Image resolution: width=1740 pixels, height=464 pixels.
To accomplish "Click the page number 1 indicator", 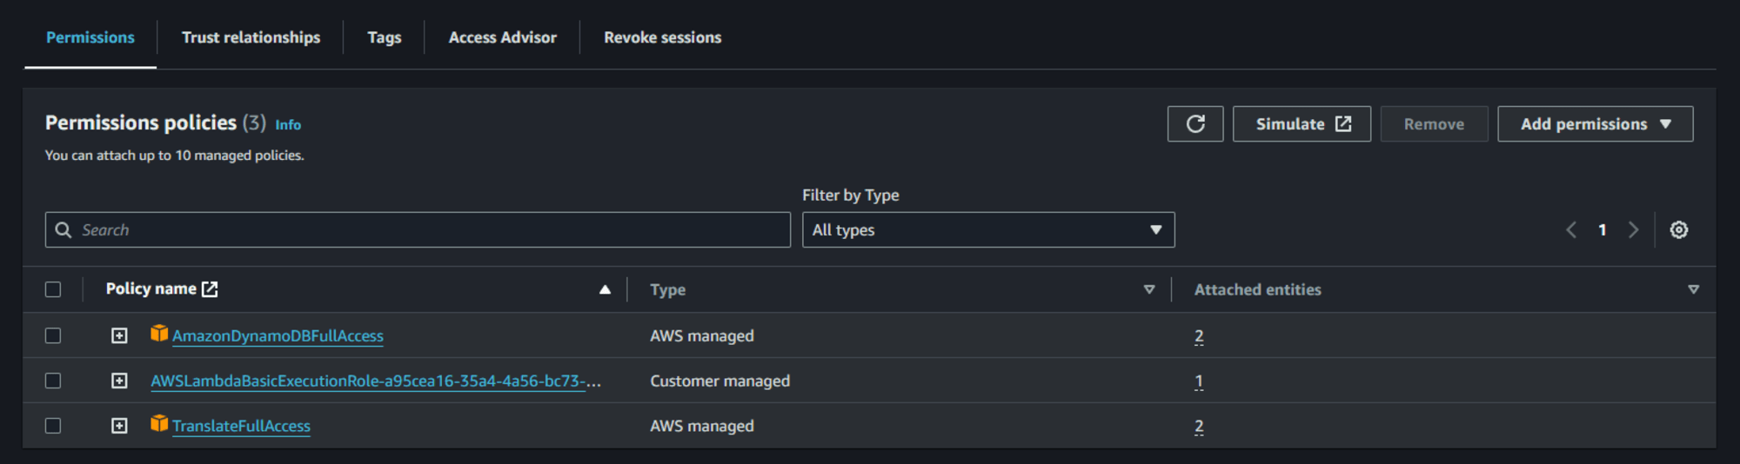I will coord(1602,230).
